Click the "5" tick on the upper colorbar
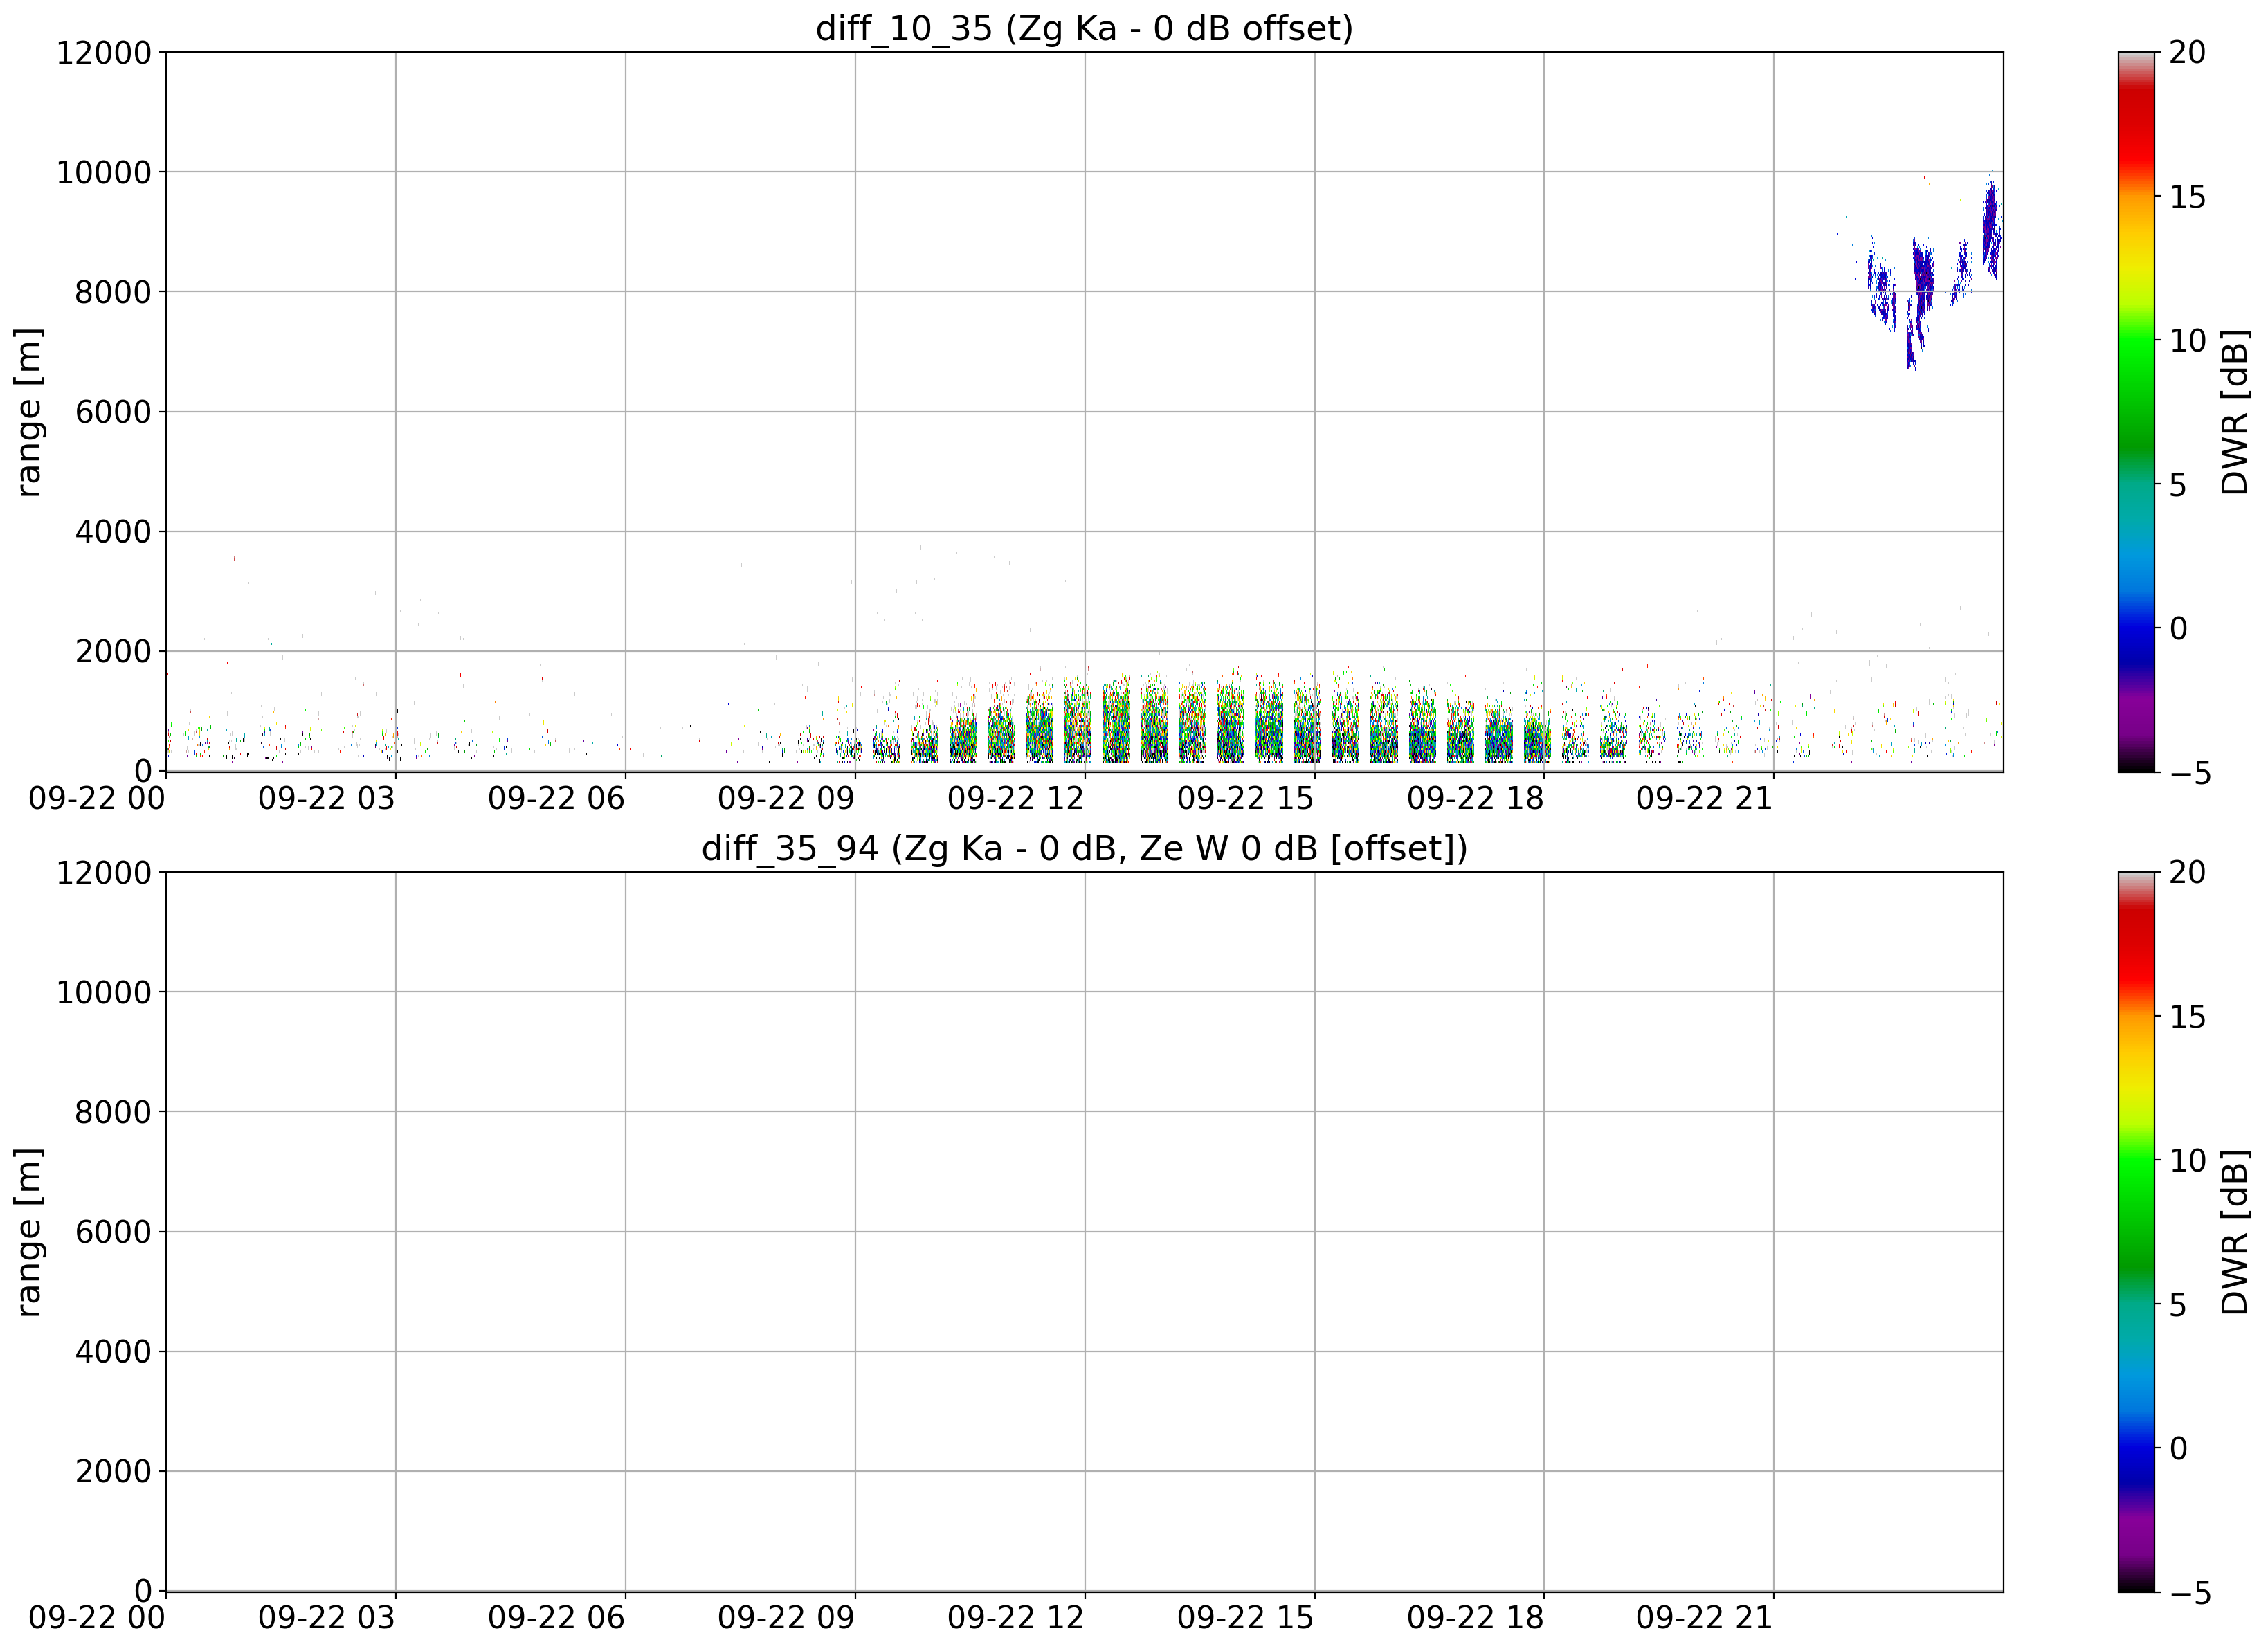This screenshot has width=2268, height=1649. 2178,485
